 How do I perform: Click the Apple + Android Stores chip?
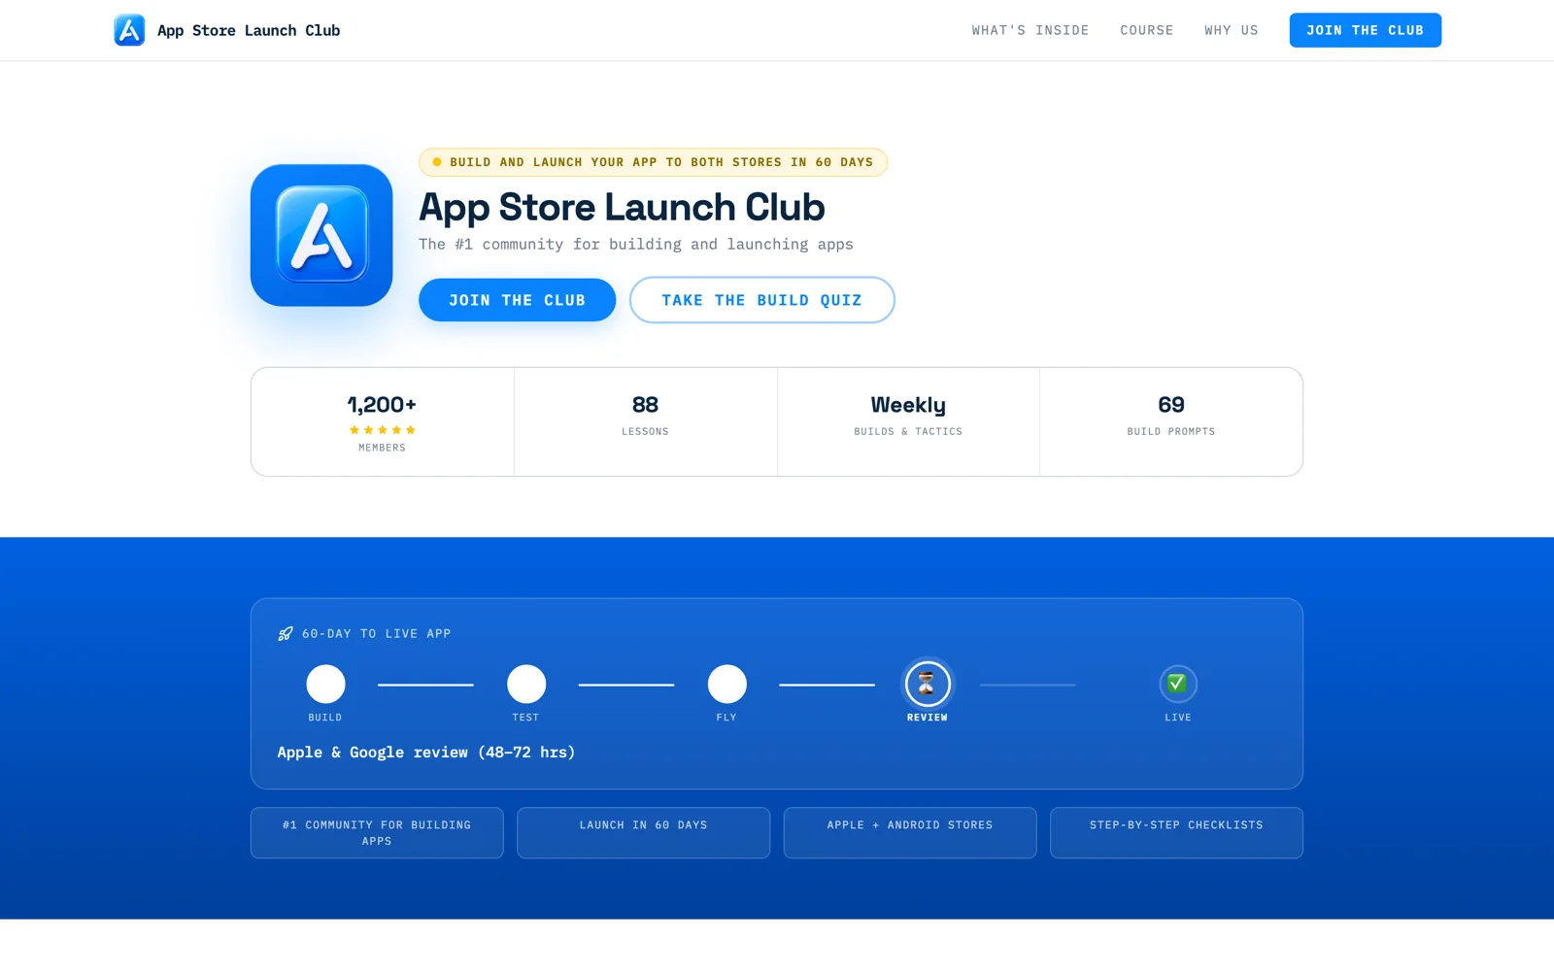(910, 833)
